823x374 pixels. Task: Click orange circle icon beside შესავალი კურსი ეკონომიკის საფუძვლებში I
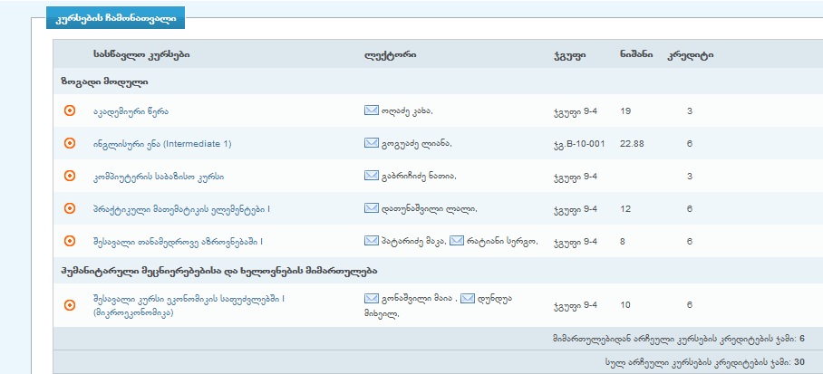(x=69, y=305)
